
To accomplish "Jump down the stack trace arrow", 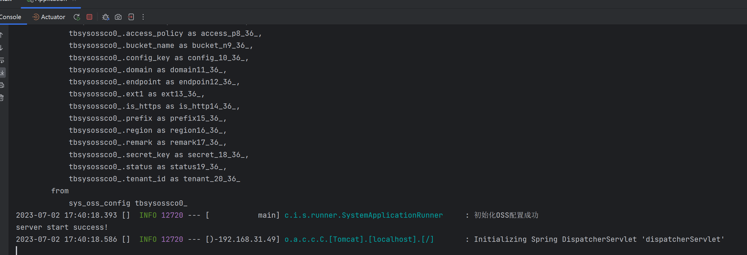I will click(x=2, y=48).
